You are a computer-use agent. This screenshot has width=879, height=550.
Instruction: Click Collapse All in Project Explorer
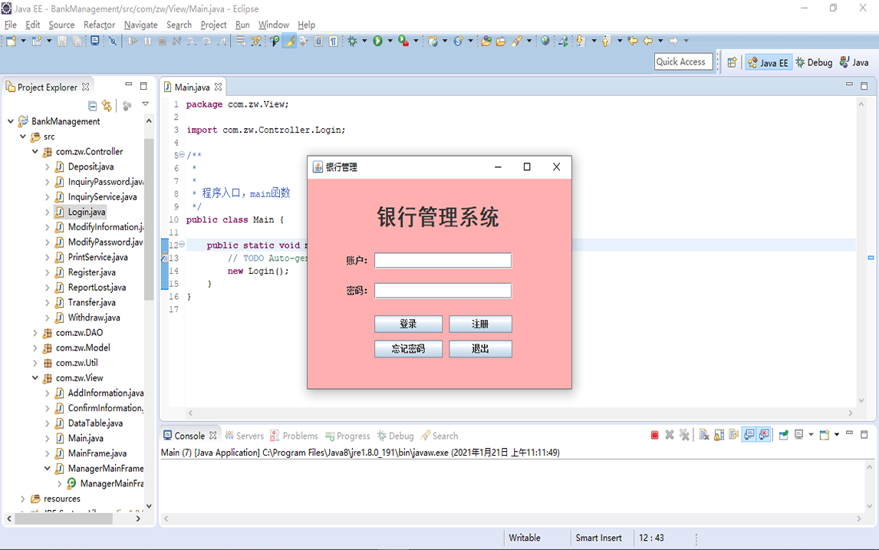(x=93, y=105)
